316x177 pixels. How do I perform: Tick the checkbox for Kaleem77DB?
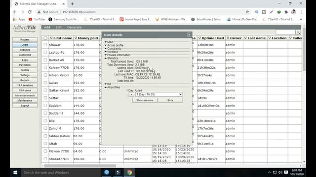pos(45,68)
